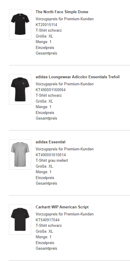Open Carhartt WIP American Script shirt image
Screen dimensions: 130x262
[x=20, y=220]
